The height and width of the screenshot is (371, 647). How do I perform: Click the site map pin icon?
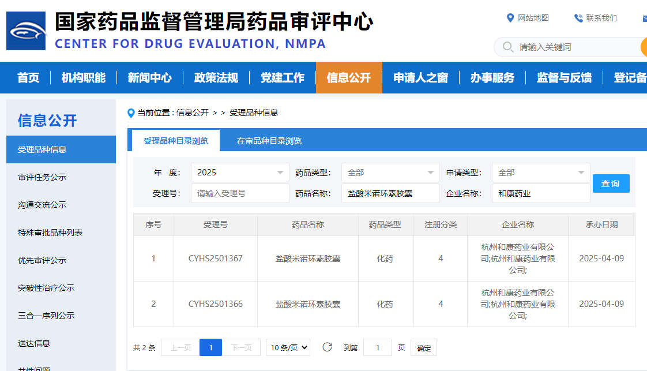[510, 18]
